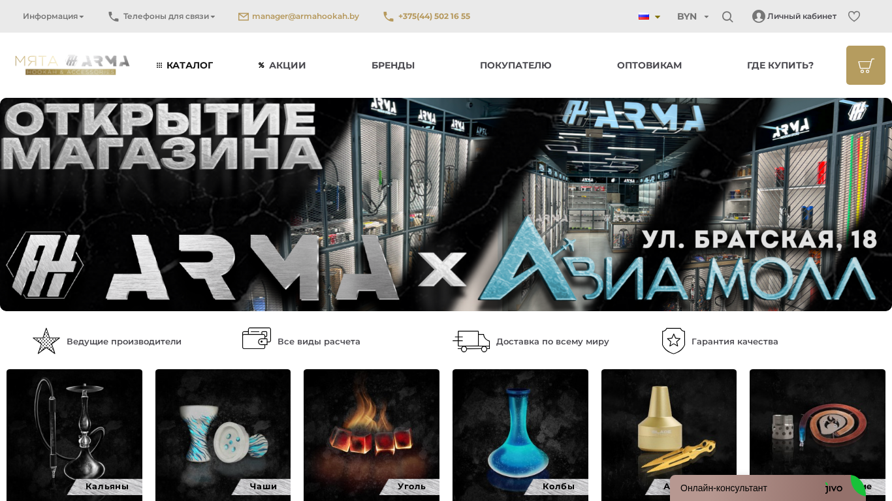Click the Все виды расчета text
The height and width of the screenshot is (501, 892).
click(x=319, y=341)
